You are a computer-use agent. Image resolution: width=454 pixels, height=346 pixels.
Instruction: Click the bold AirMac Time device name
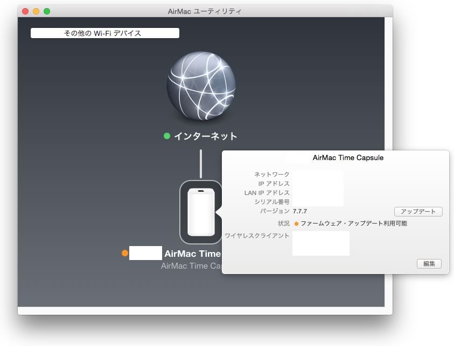tap(192, 254)
